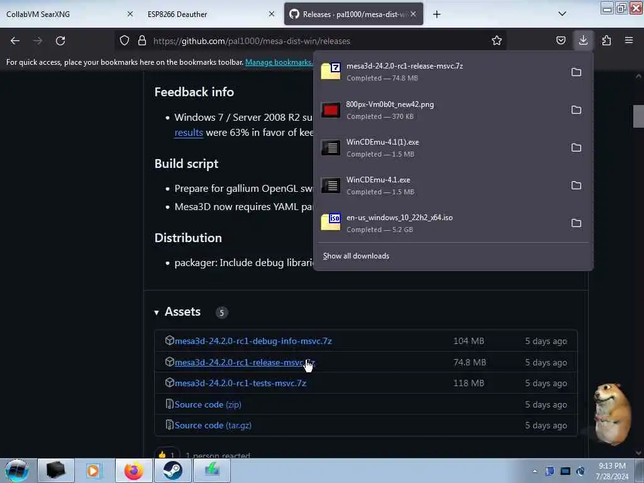Download Source code (tar.gz)
This screenshot has width=644, height=483.
(213, 426)
